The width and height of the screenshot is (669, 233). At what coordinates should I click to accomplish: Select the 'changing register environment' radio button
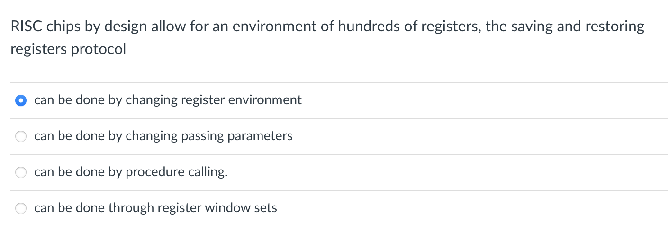pos(21,100)
